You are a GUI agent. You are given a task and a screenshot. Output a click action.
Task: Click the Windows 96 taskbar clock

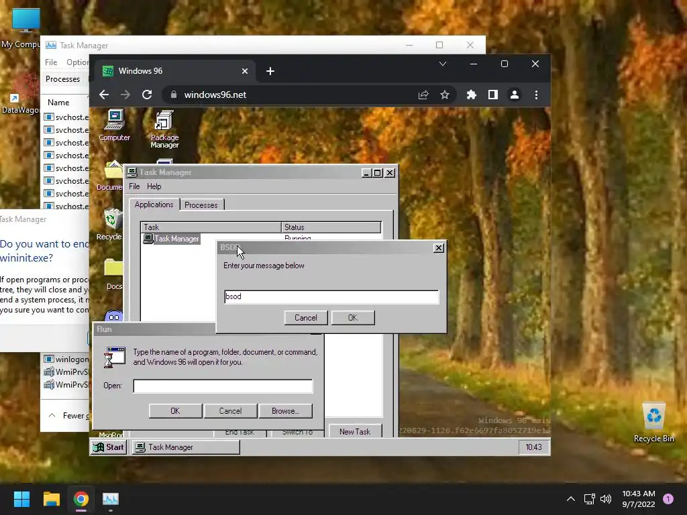[x=533, y=447]
